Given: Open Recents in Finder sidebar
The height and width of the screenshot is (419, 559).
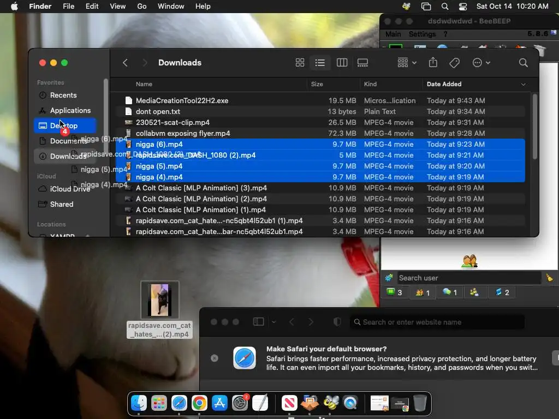Looking at the screenshot, I should [63, 95].
